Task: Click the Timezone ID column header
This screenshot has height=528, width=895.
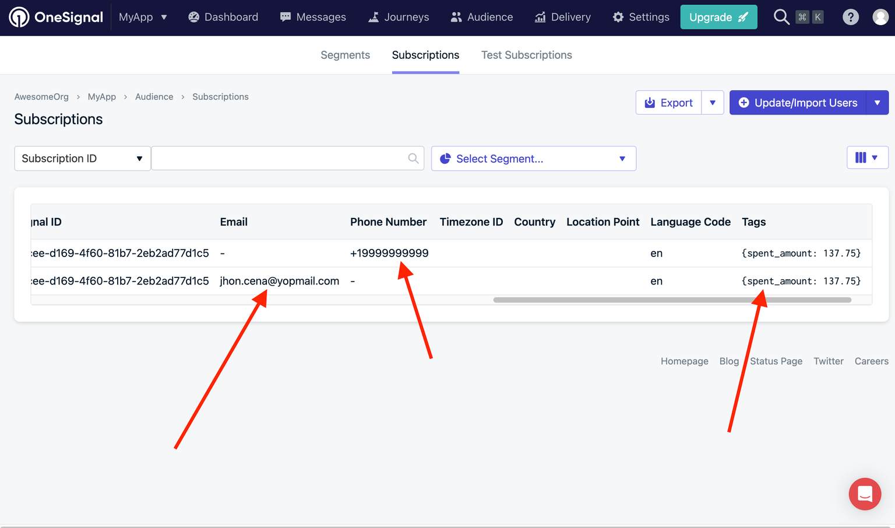Action: coord(471,222)
